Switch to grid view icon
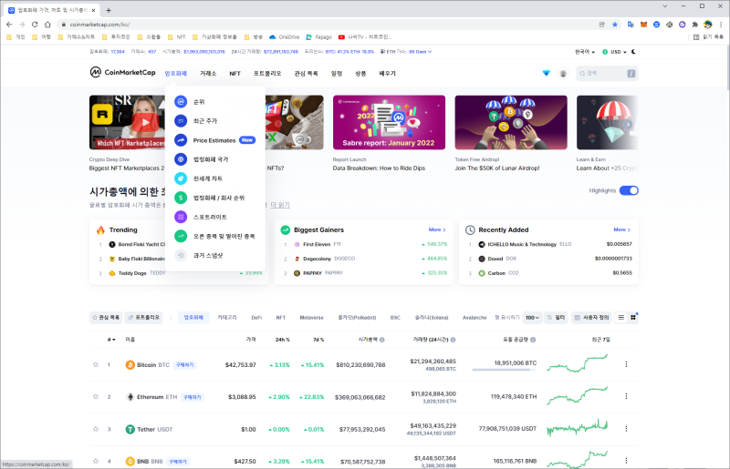This screenshot has height=469, width=730. click(x=633, y=318)
